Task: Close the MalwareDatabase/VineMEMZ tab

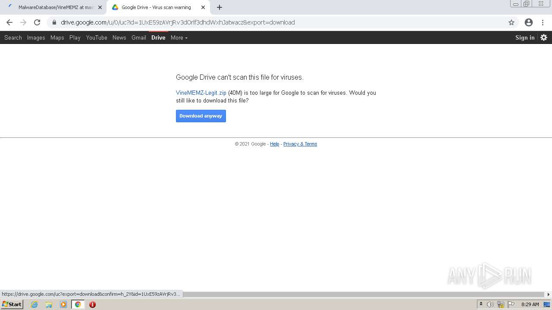Action: (100, 7)
